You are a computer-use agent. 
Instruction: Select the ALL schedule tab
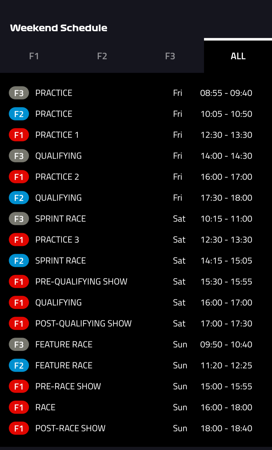238,56
